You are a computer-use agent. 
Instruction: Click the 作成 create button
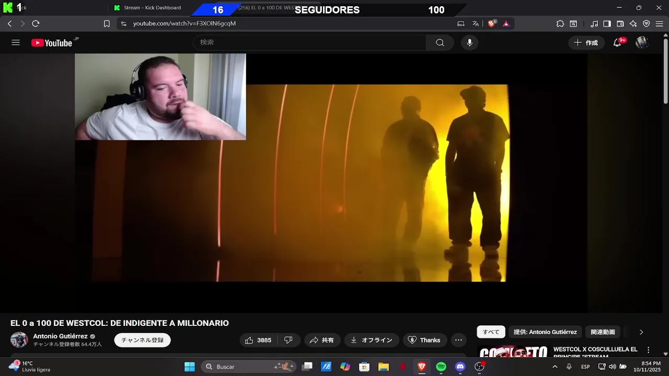click(x=586, y=43)
